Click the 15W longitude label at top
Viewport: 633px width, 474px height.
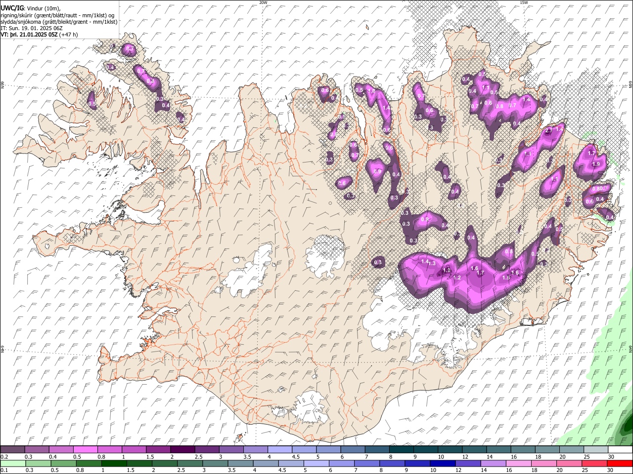pos(523,2)
